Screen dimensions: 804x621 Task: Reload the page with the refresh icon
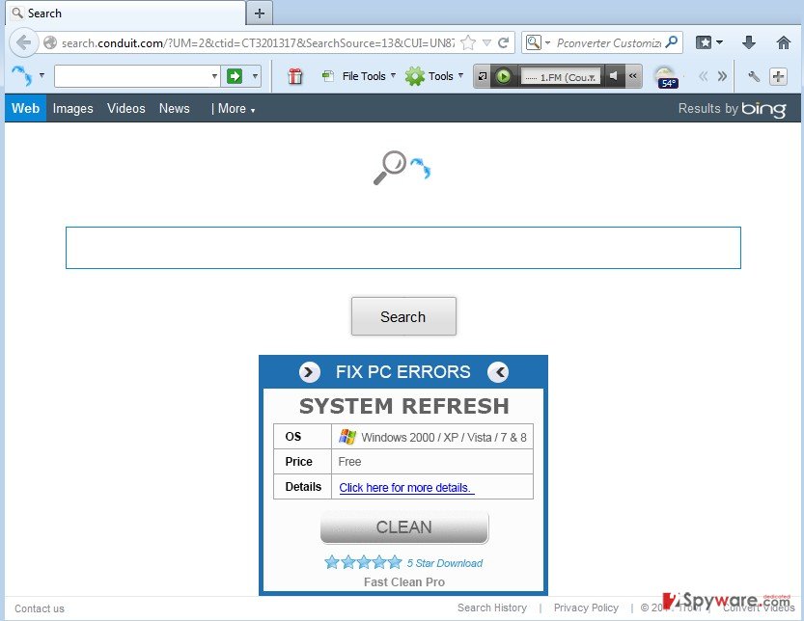(x=504, y=42)
